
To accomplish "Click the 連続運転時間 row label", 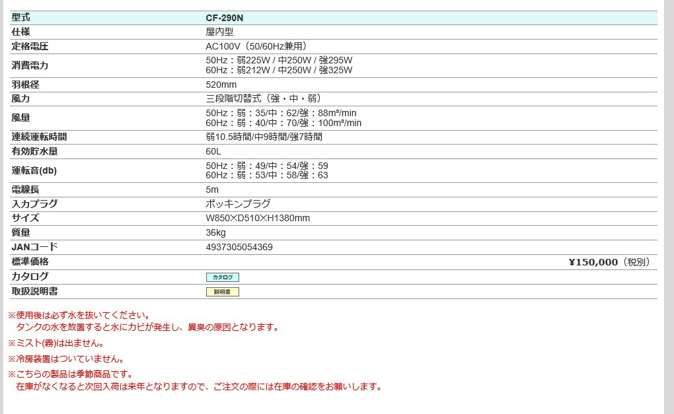I will pos(34,137).
